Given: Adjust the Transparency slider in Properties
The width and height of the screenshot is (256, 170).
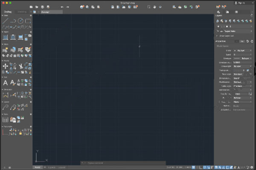Looking at the screenshot, I should [x=239, y=70].
